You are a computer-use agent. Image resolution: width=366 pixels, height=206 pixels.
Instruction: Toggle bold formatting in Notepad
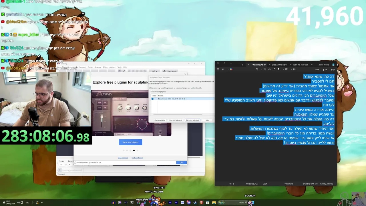coord(279,69)
